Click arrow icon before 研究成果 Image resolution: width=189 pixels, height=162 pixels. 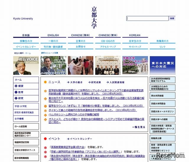tap(89, 82)
